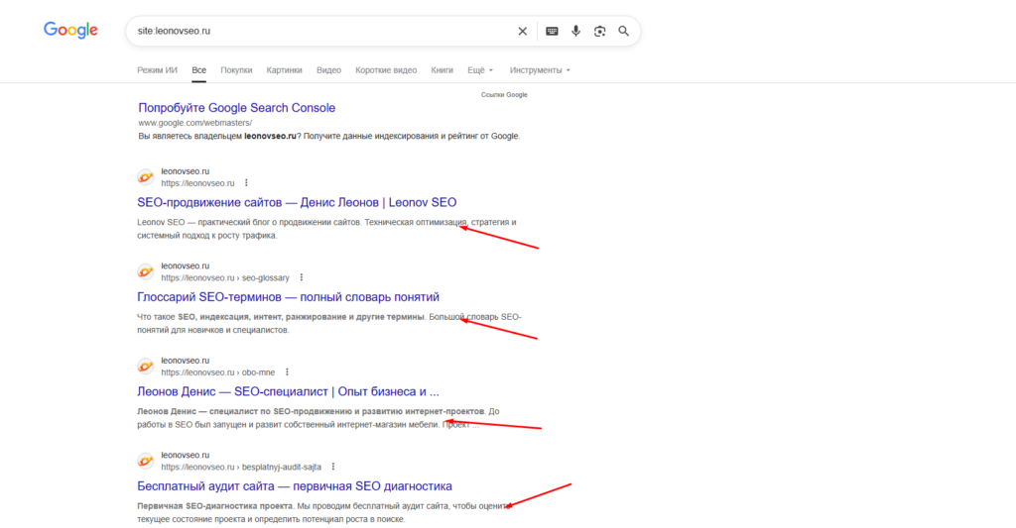1016x528 pixels.
Task: Open the Картинки tab
Action: click(284, 70)
